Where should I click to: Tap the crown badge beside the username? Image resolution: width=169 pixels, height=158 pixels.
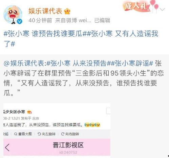(x=67, y=11)
